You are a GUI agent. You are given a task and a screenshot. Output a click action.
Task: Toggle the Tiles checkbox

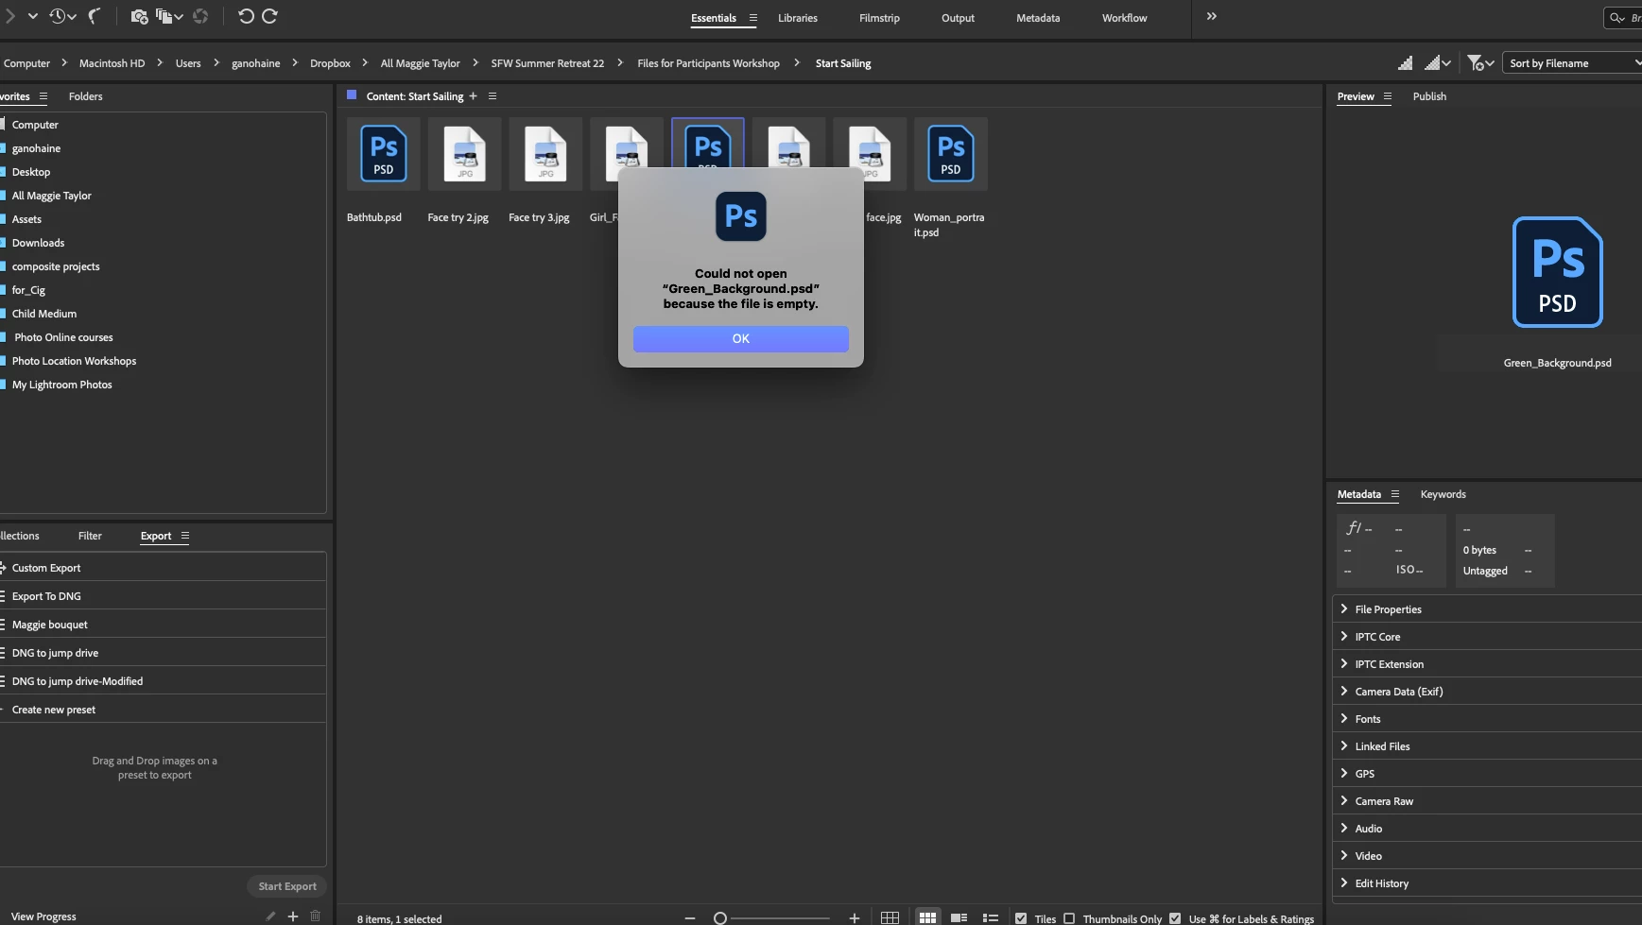coord(1021,918)
